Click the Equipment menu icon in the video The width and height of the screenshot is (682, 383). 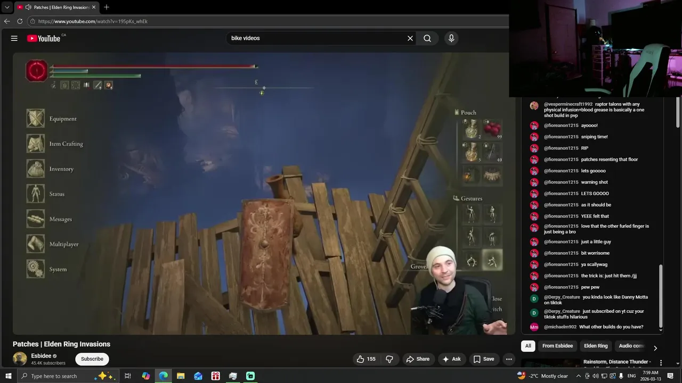[36, 118]
